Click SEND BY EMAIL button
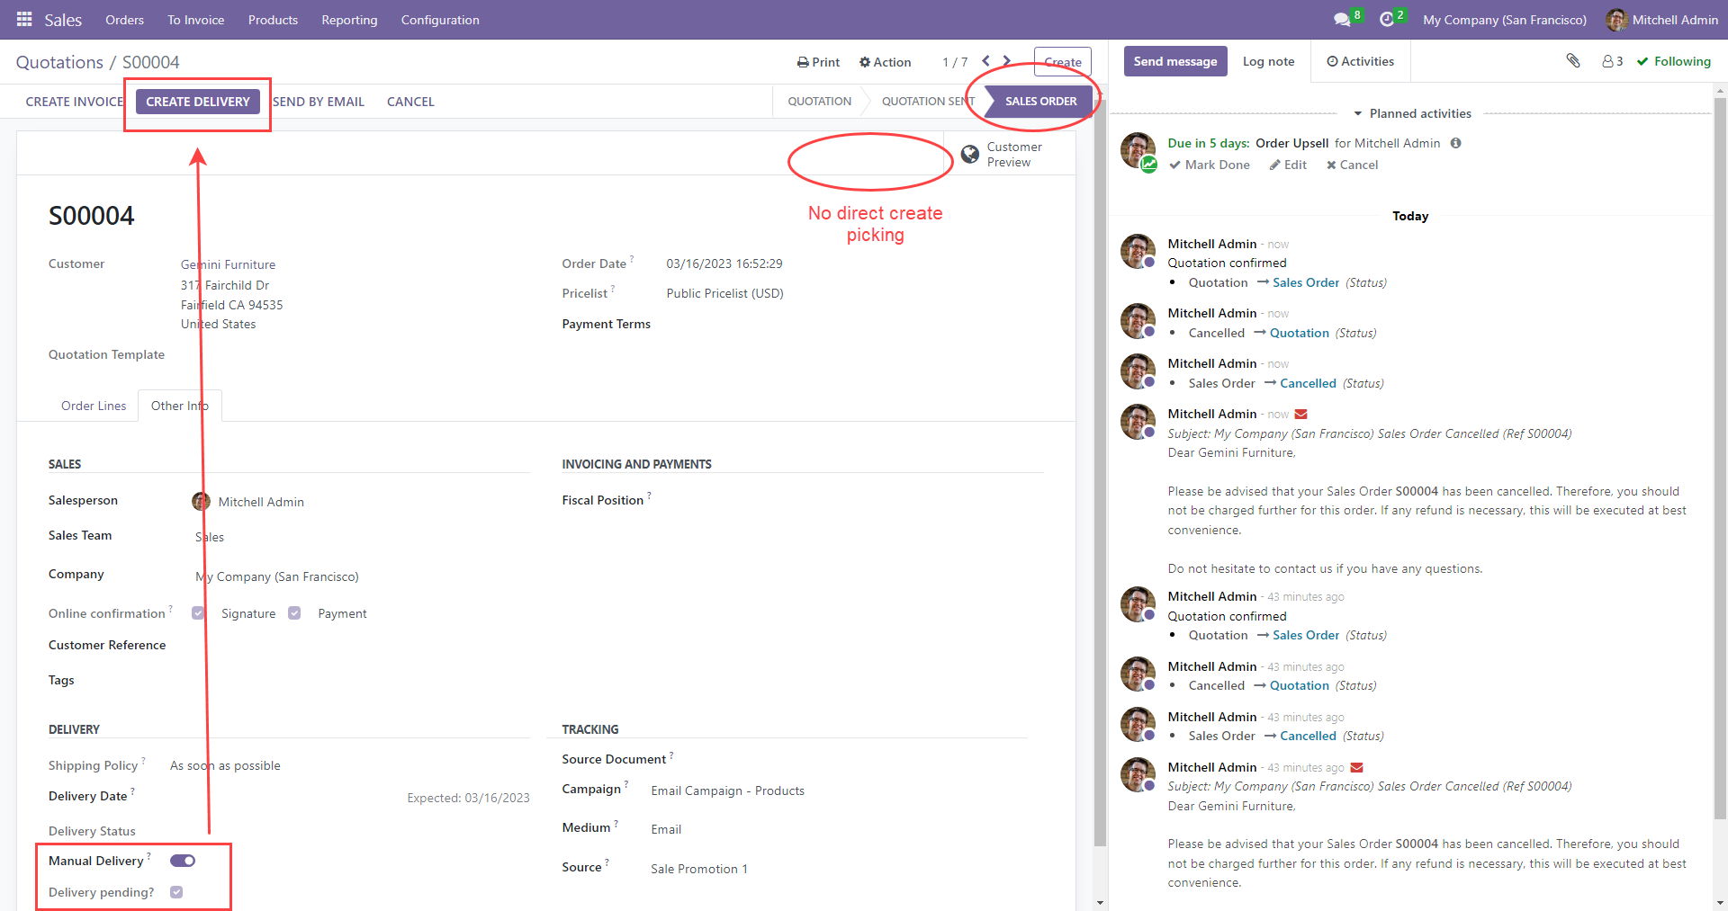Screen dimensions: 1728x911 pos(319,102)
